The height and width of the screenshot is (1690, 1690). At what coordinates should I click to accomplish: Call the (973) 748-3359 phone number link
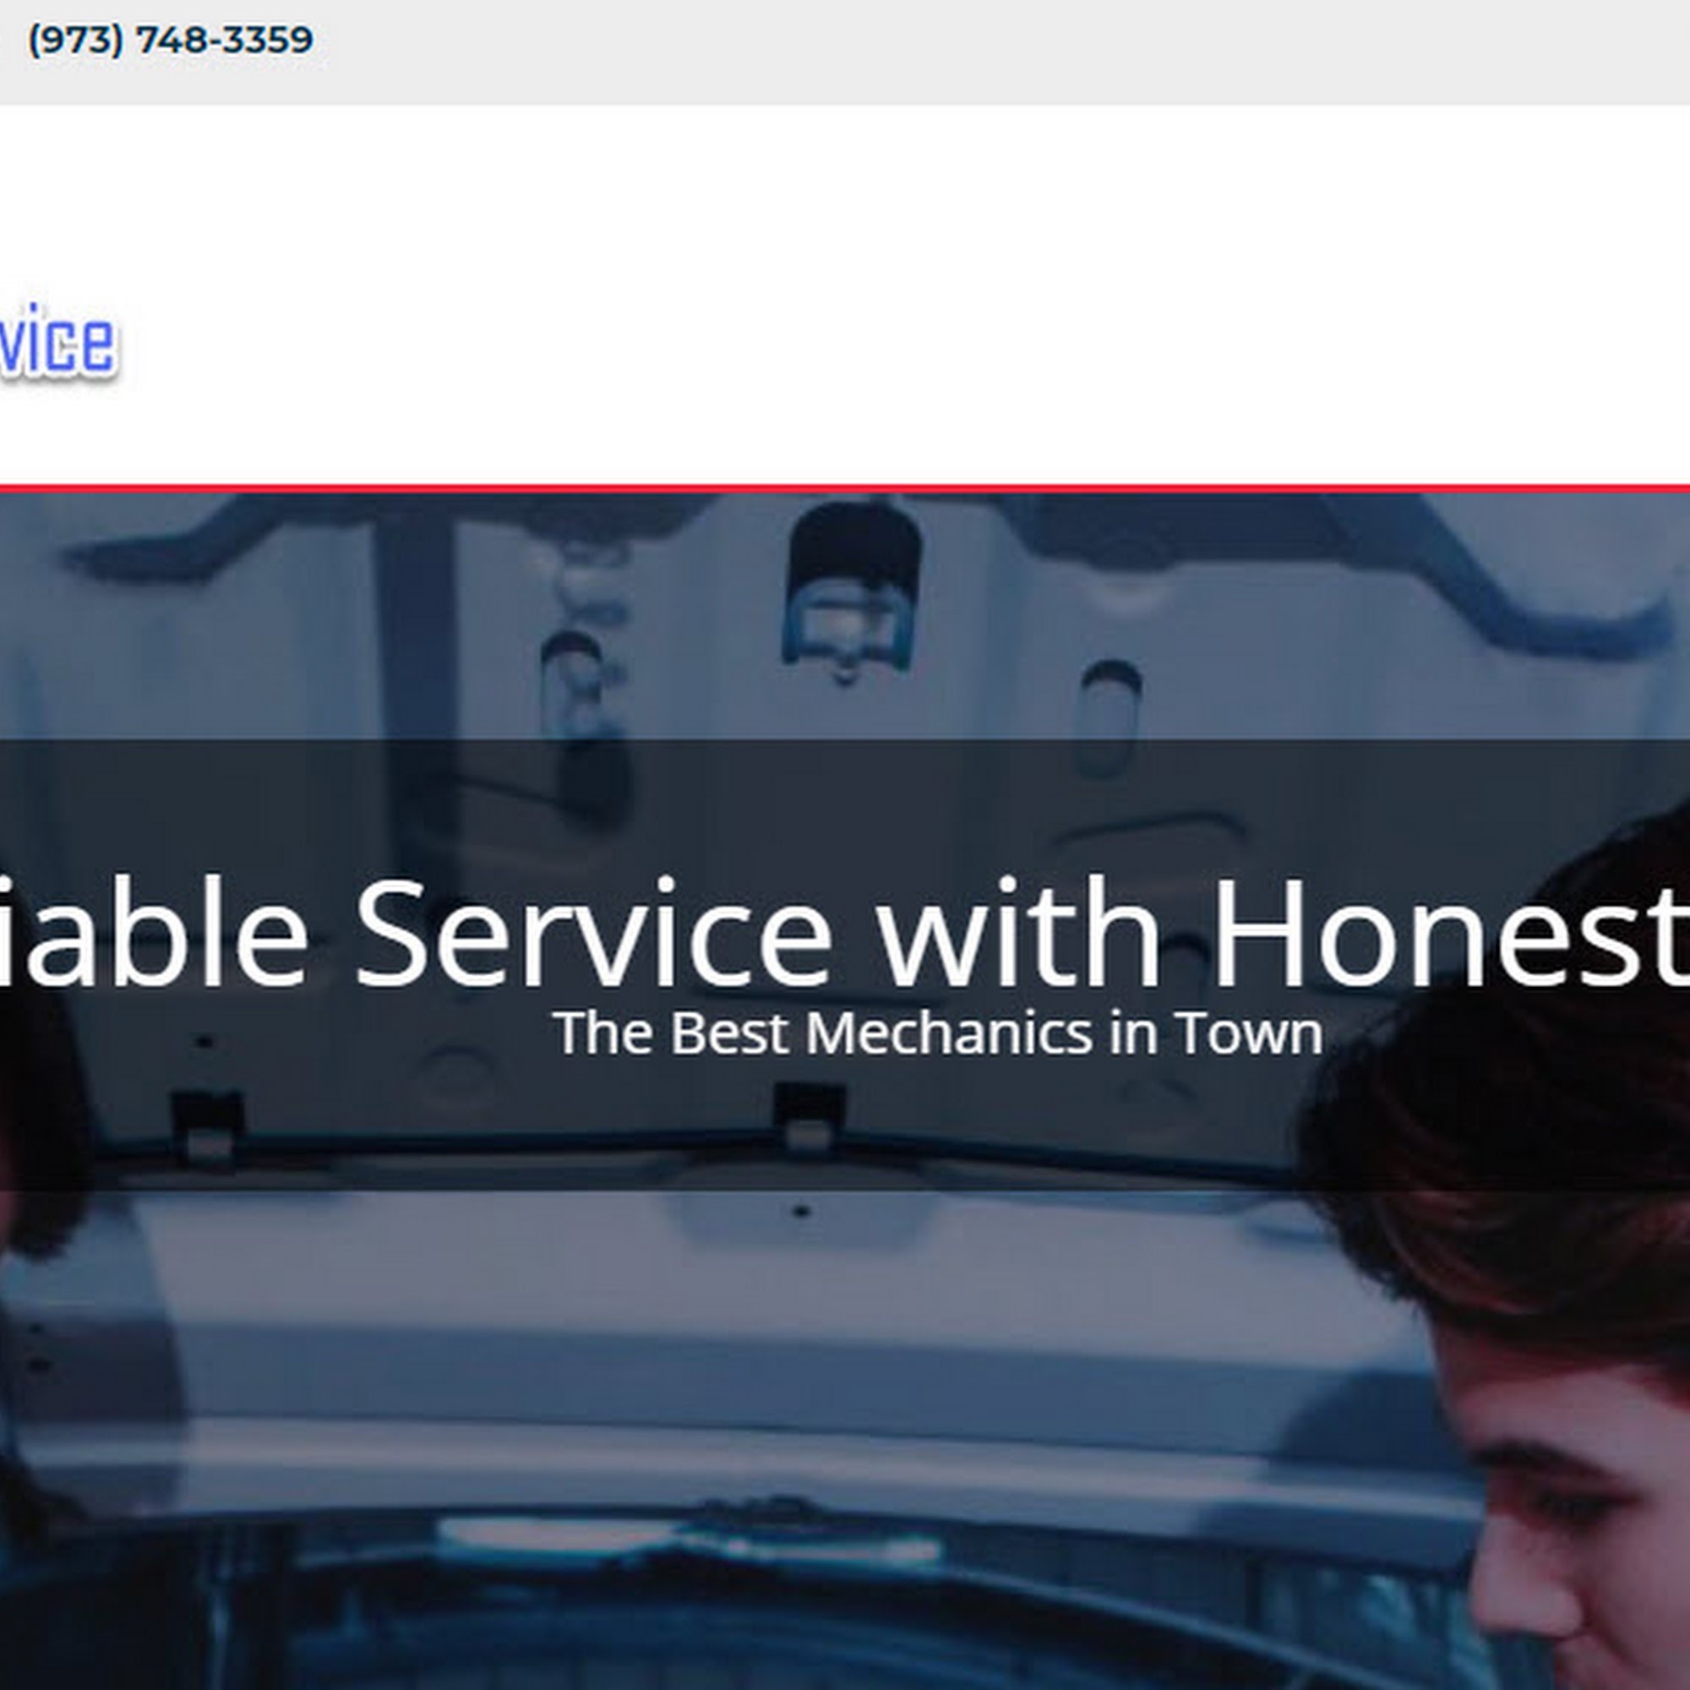click(x=171, y=40)
